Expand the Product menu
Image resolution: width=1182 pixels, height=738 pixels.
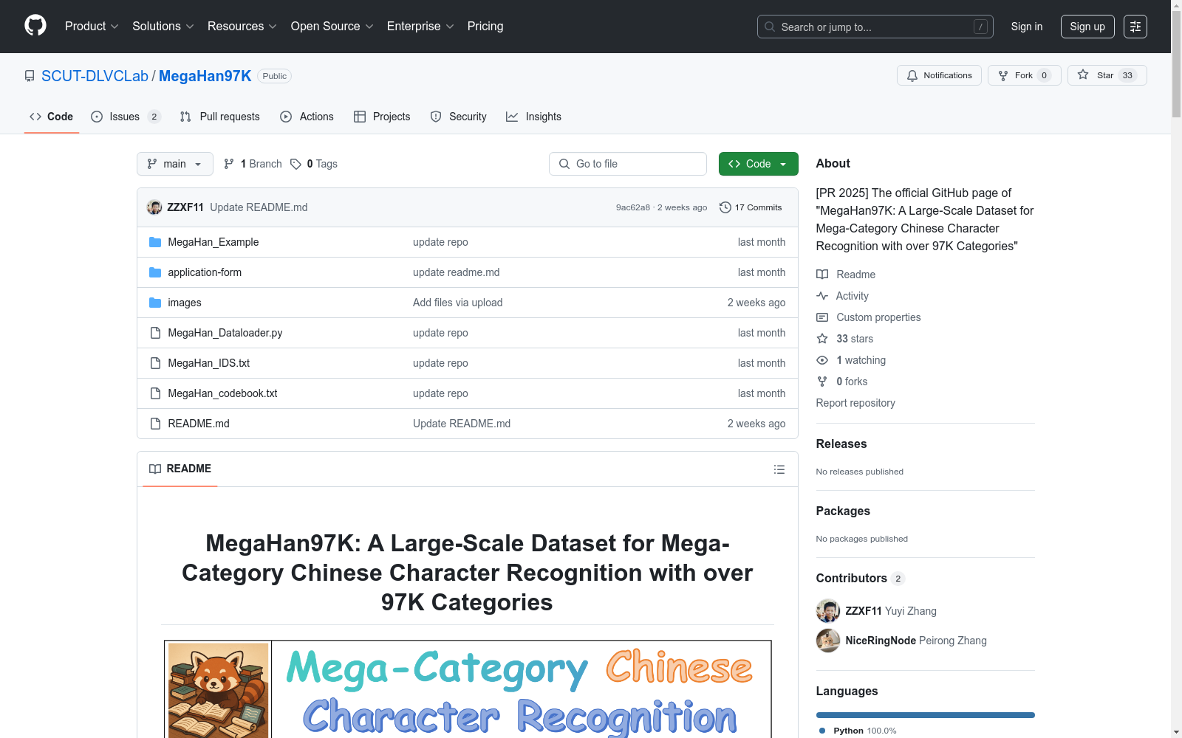(x=92, y=27)
